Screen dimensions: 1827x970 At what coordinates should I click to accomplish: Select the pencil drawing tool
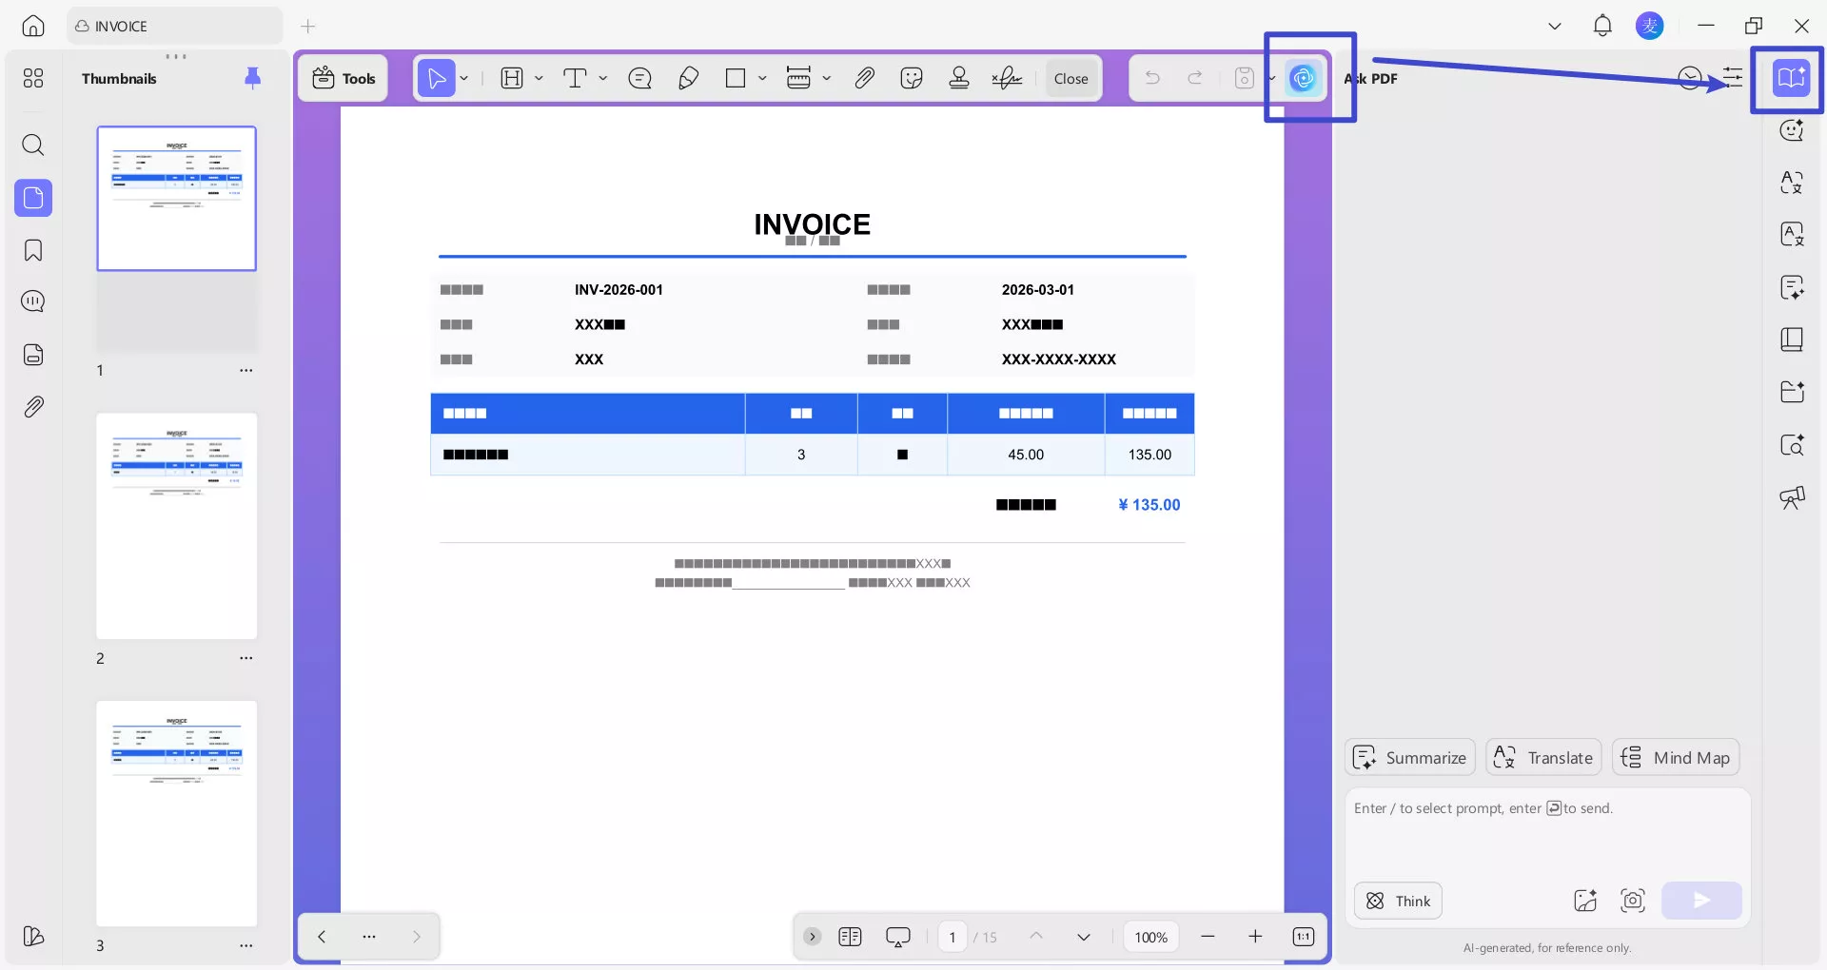pos(688,78)
